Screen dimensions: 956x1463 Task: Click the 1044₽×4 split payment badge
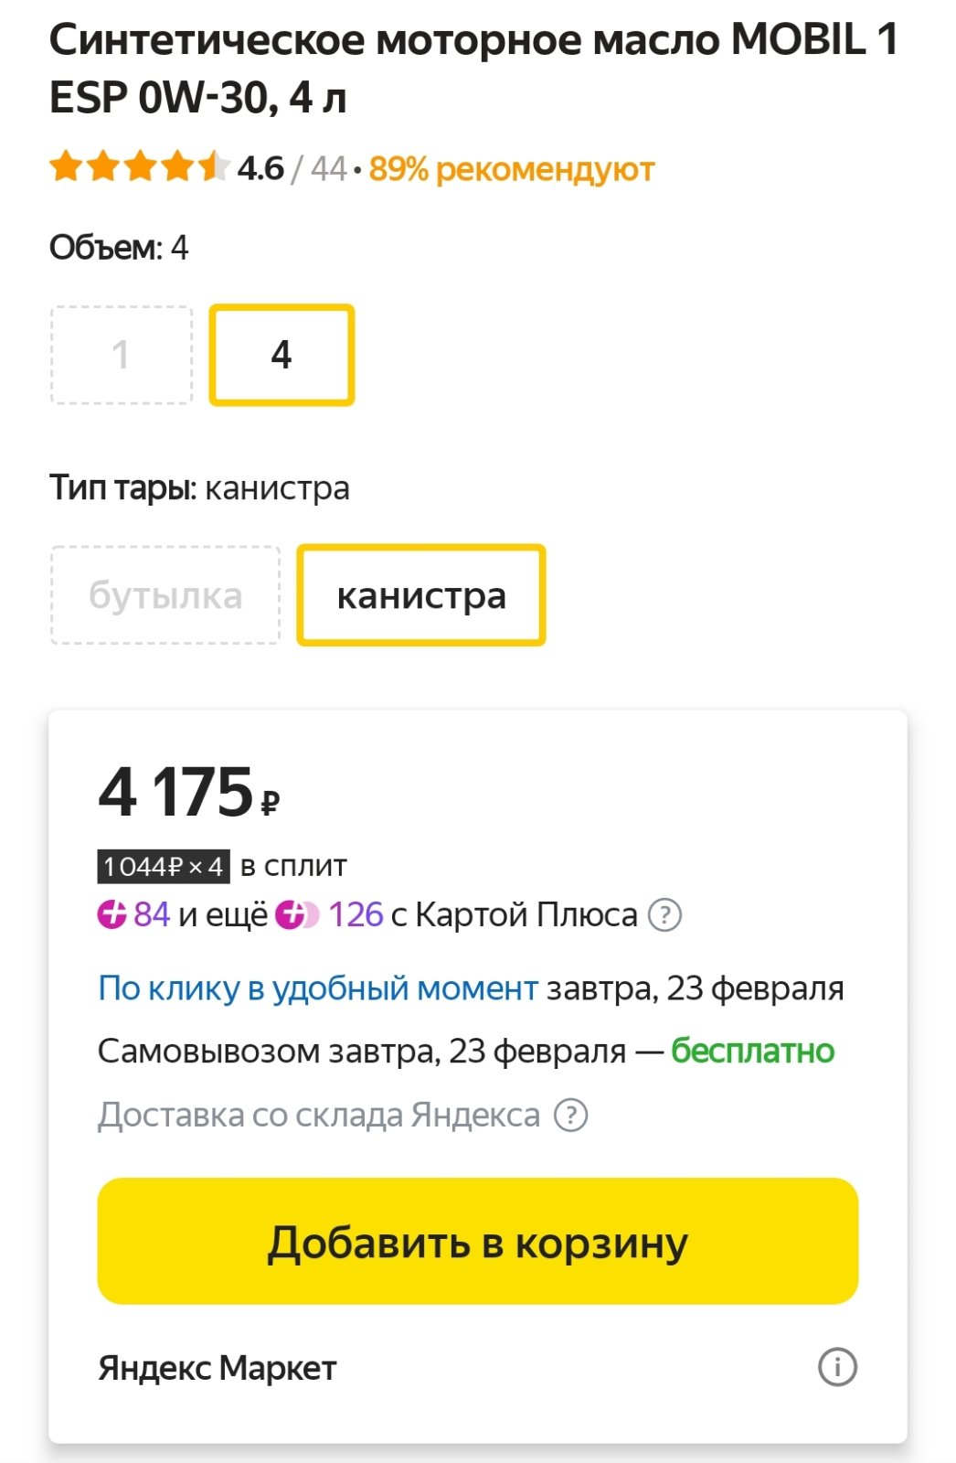coord(164,866)
